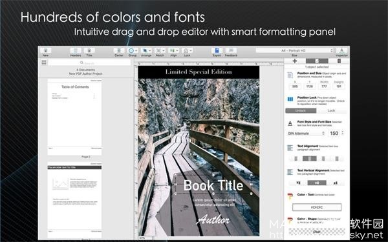This screenshot has height=242, width=388.
Task: Open the Match dropdown in toolbar
Action: point(160,50)
